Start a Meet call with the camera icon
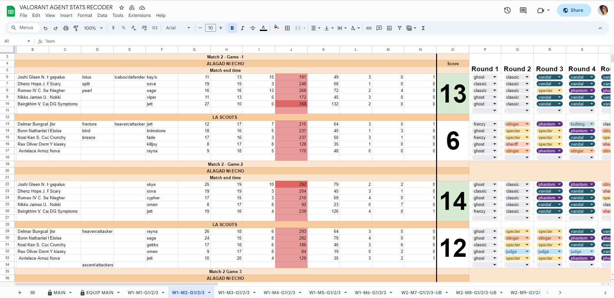Image resolution: width=614 pixels, height=298 pixels. pos(541,10)
